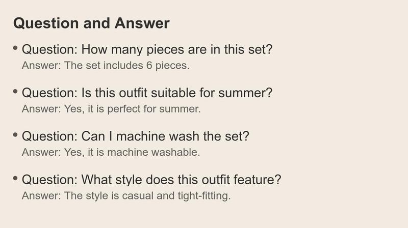The height and width of the screenshot is (228, 408).
Task: Click the bullet before the summer question
Action: tap(15, 92)
